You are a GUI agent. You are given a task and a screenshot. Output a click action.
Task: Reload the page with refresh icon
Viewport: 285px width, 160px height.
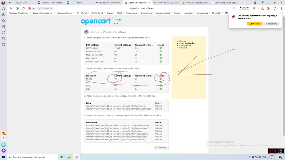(24, 8)
